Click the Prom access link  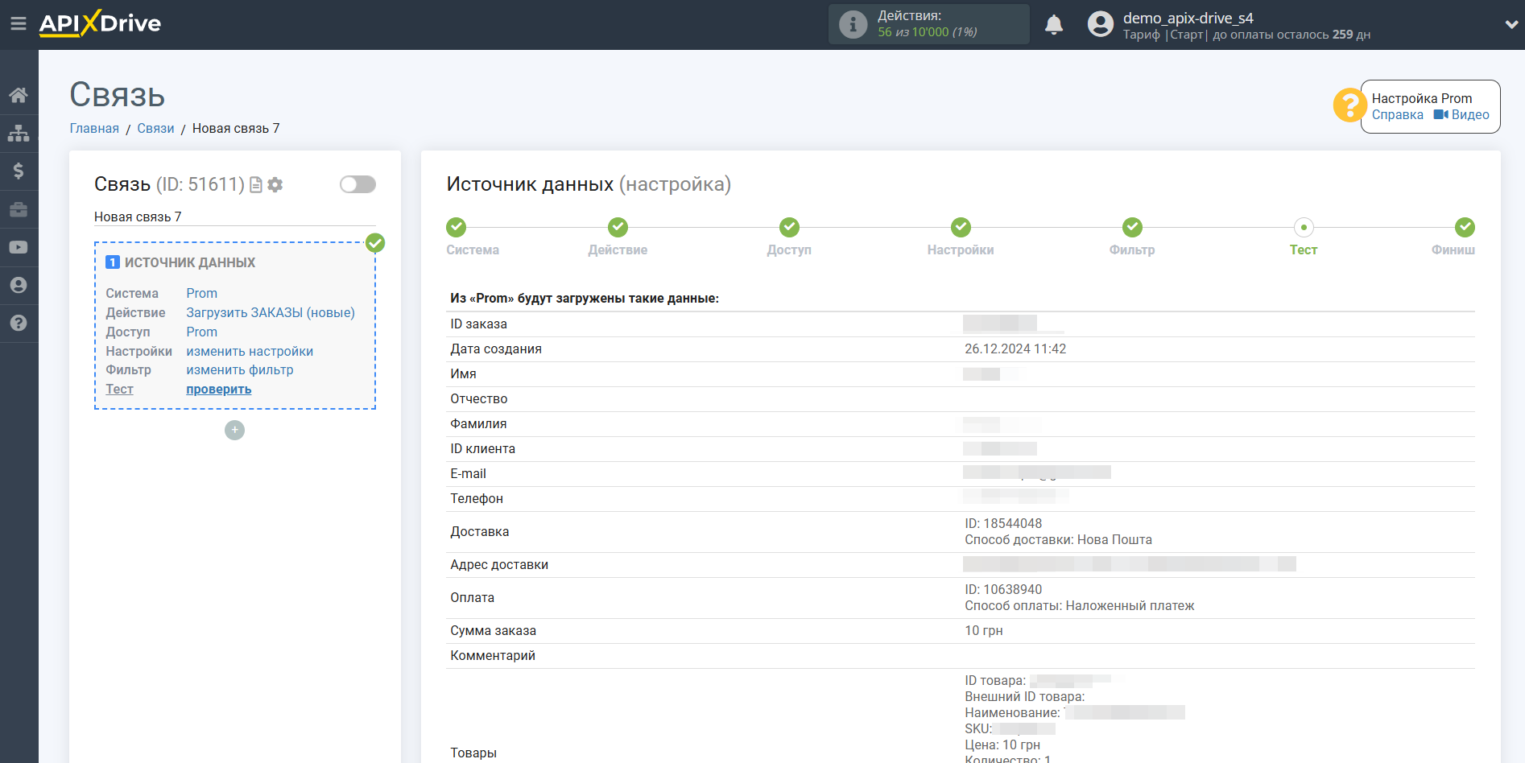202,332
